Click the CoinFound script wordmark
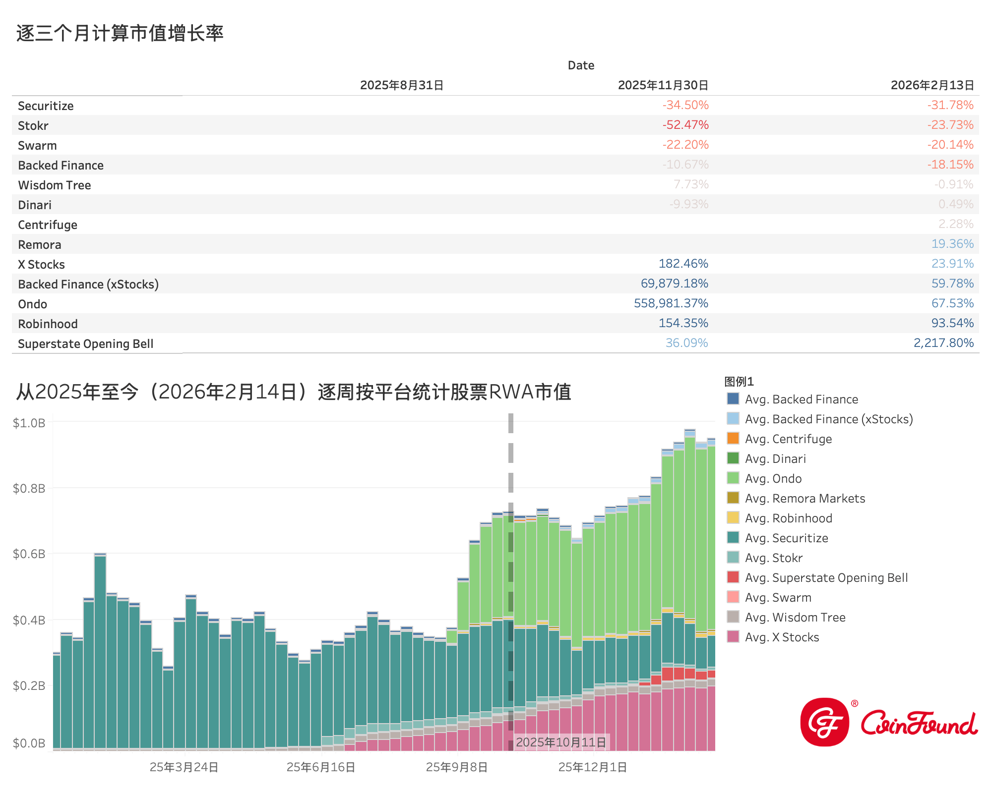The width and height of the screenshot is (992, 793). (x=919, y=724)
